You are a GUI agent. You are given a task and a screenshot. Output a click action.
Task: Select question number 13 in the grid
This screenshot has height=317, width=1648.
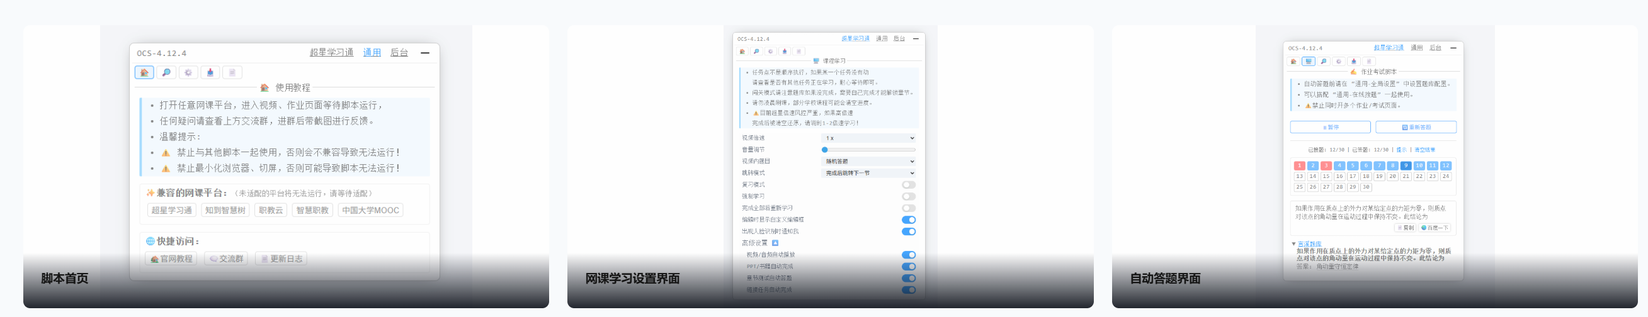(x=1299, y=176)
